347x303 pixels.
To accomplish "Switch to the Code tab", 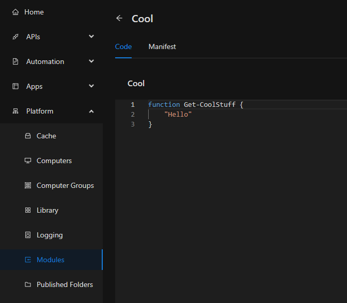I will coord(123,46).
